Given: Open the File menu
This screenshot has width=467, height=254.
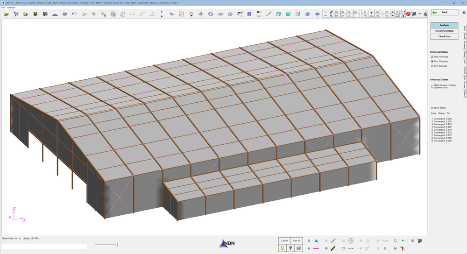Looking at the screenshot, I should [3, 7].
